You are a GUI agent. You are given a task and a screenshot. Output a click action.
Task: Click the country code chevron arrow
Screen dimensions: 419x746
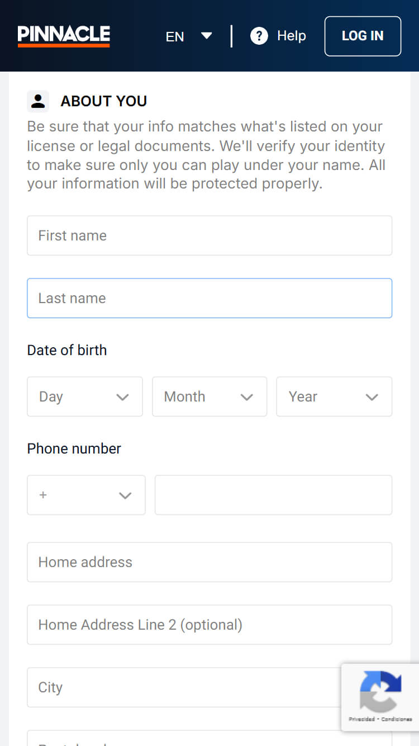point(125,495)
